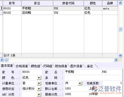
Task: Open the 计量单位 dropdown showing 套
Action: pos(39,83)
